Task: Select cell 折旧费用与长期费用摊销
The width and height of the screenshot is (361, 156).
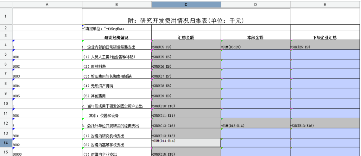Action: tap(117, 74)
